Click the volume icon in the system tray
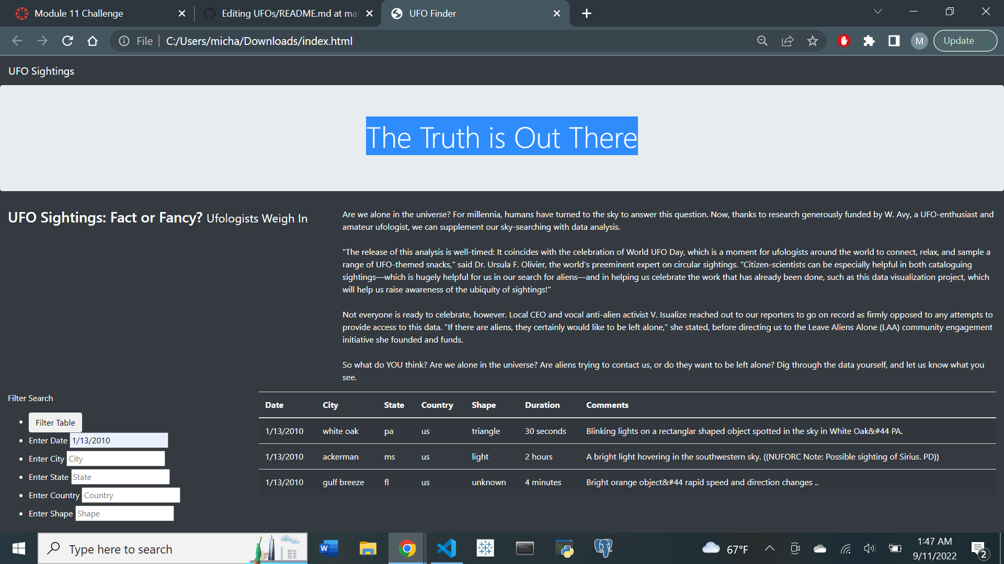 [x=870, y=548]
